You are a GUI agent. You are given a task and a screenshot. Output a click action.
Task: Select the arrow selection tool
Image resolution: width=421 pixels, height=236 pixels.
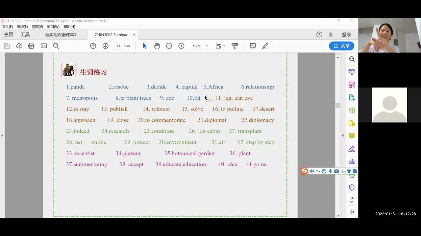point(144,46)
